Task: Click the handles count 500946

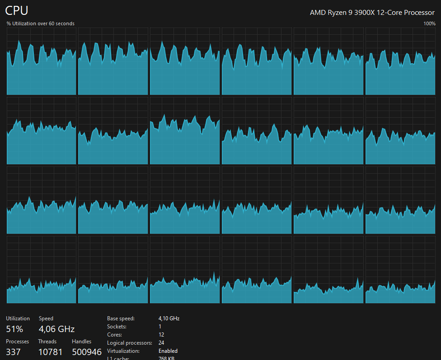Action: (87, 352)
